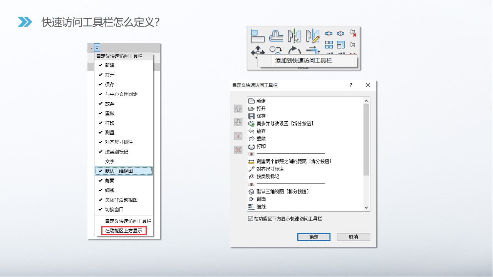Image resolution: width=493 pixels, height=277 pixels.
Task: Open the dialog's question mark Help button
Action: coord(350,85)
